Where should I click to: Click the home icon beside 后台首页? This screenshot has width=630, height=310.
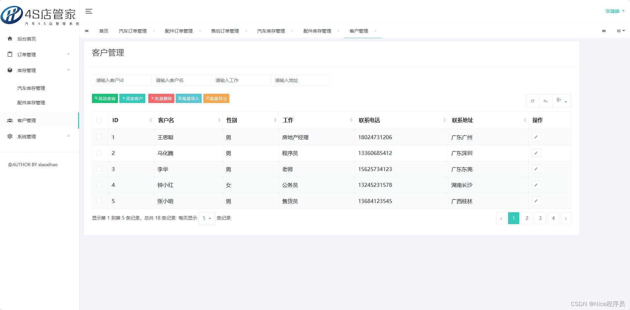point(10,39)
